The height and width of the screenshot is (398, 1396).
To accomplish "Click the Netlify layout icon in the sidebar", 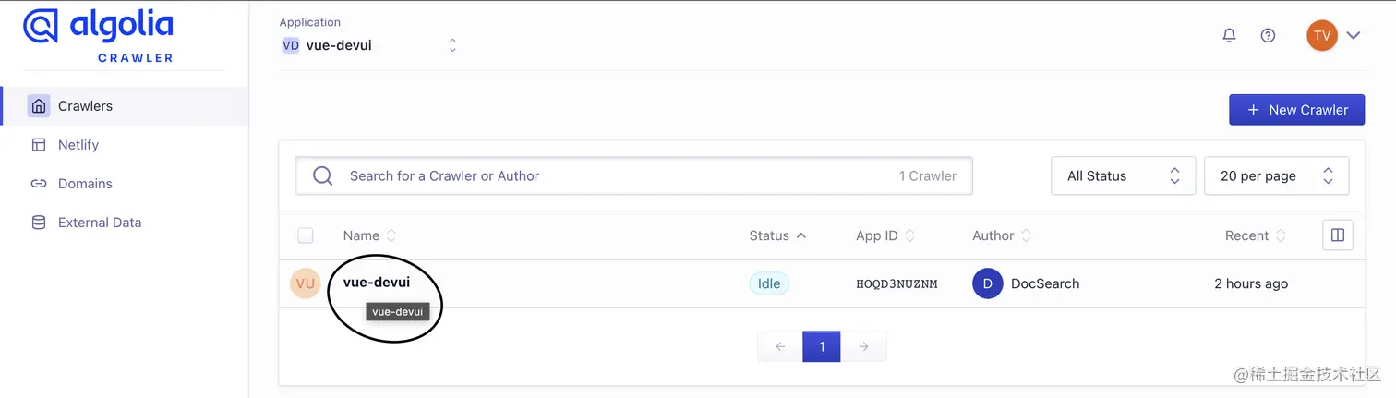I will pyautogui.click(x=39, y=145).
